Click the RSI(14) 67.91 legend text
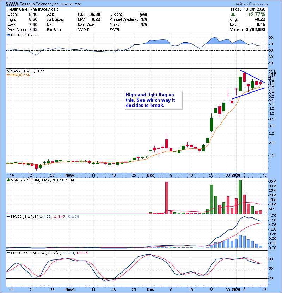Viewport: 282px width, 293px height. [25, 35]
